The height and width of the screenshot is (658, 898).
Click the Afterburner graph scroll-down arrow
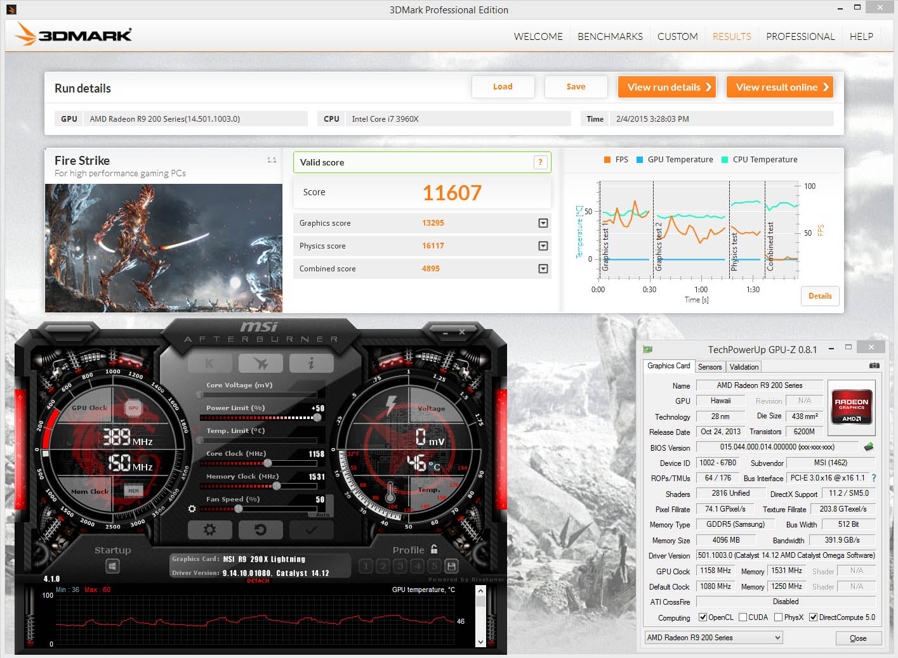click(480, 642)
